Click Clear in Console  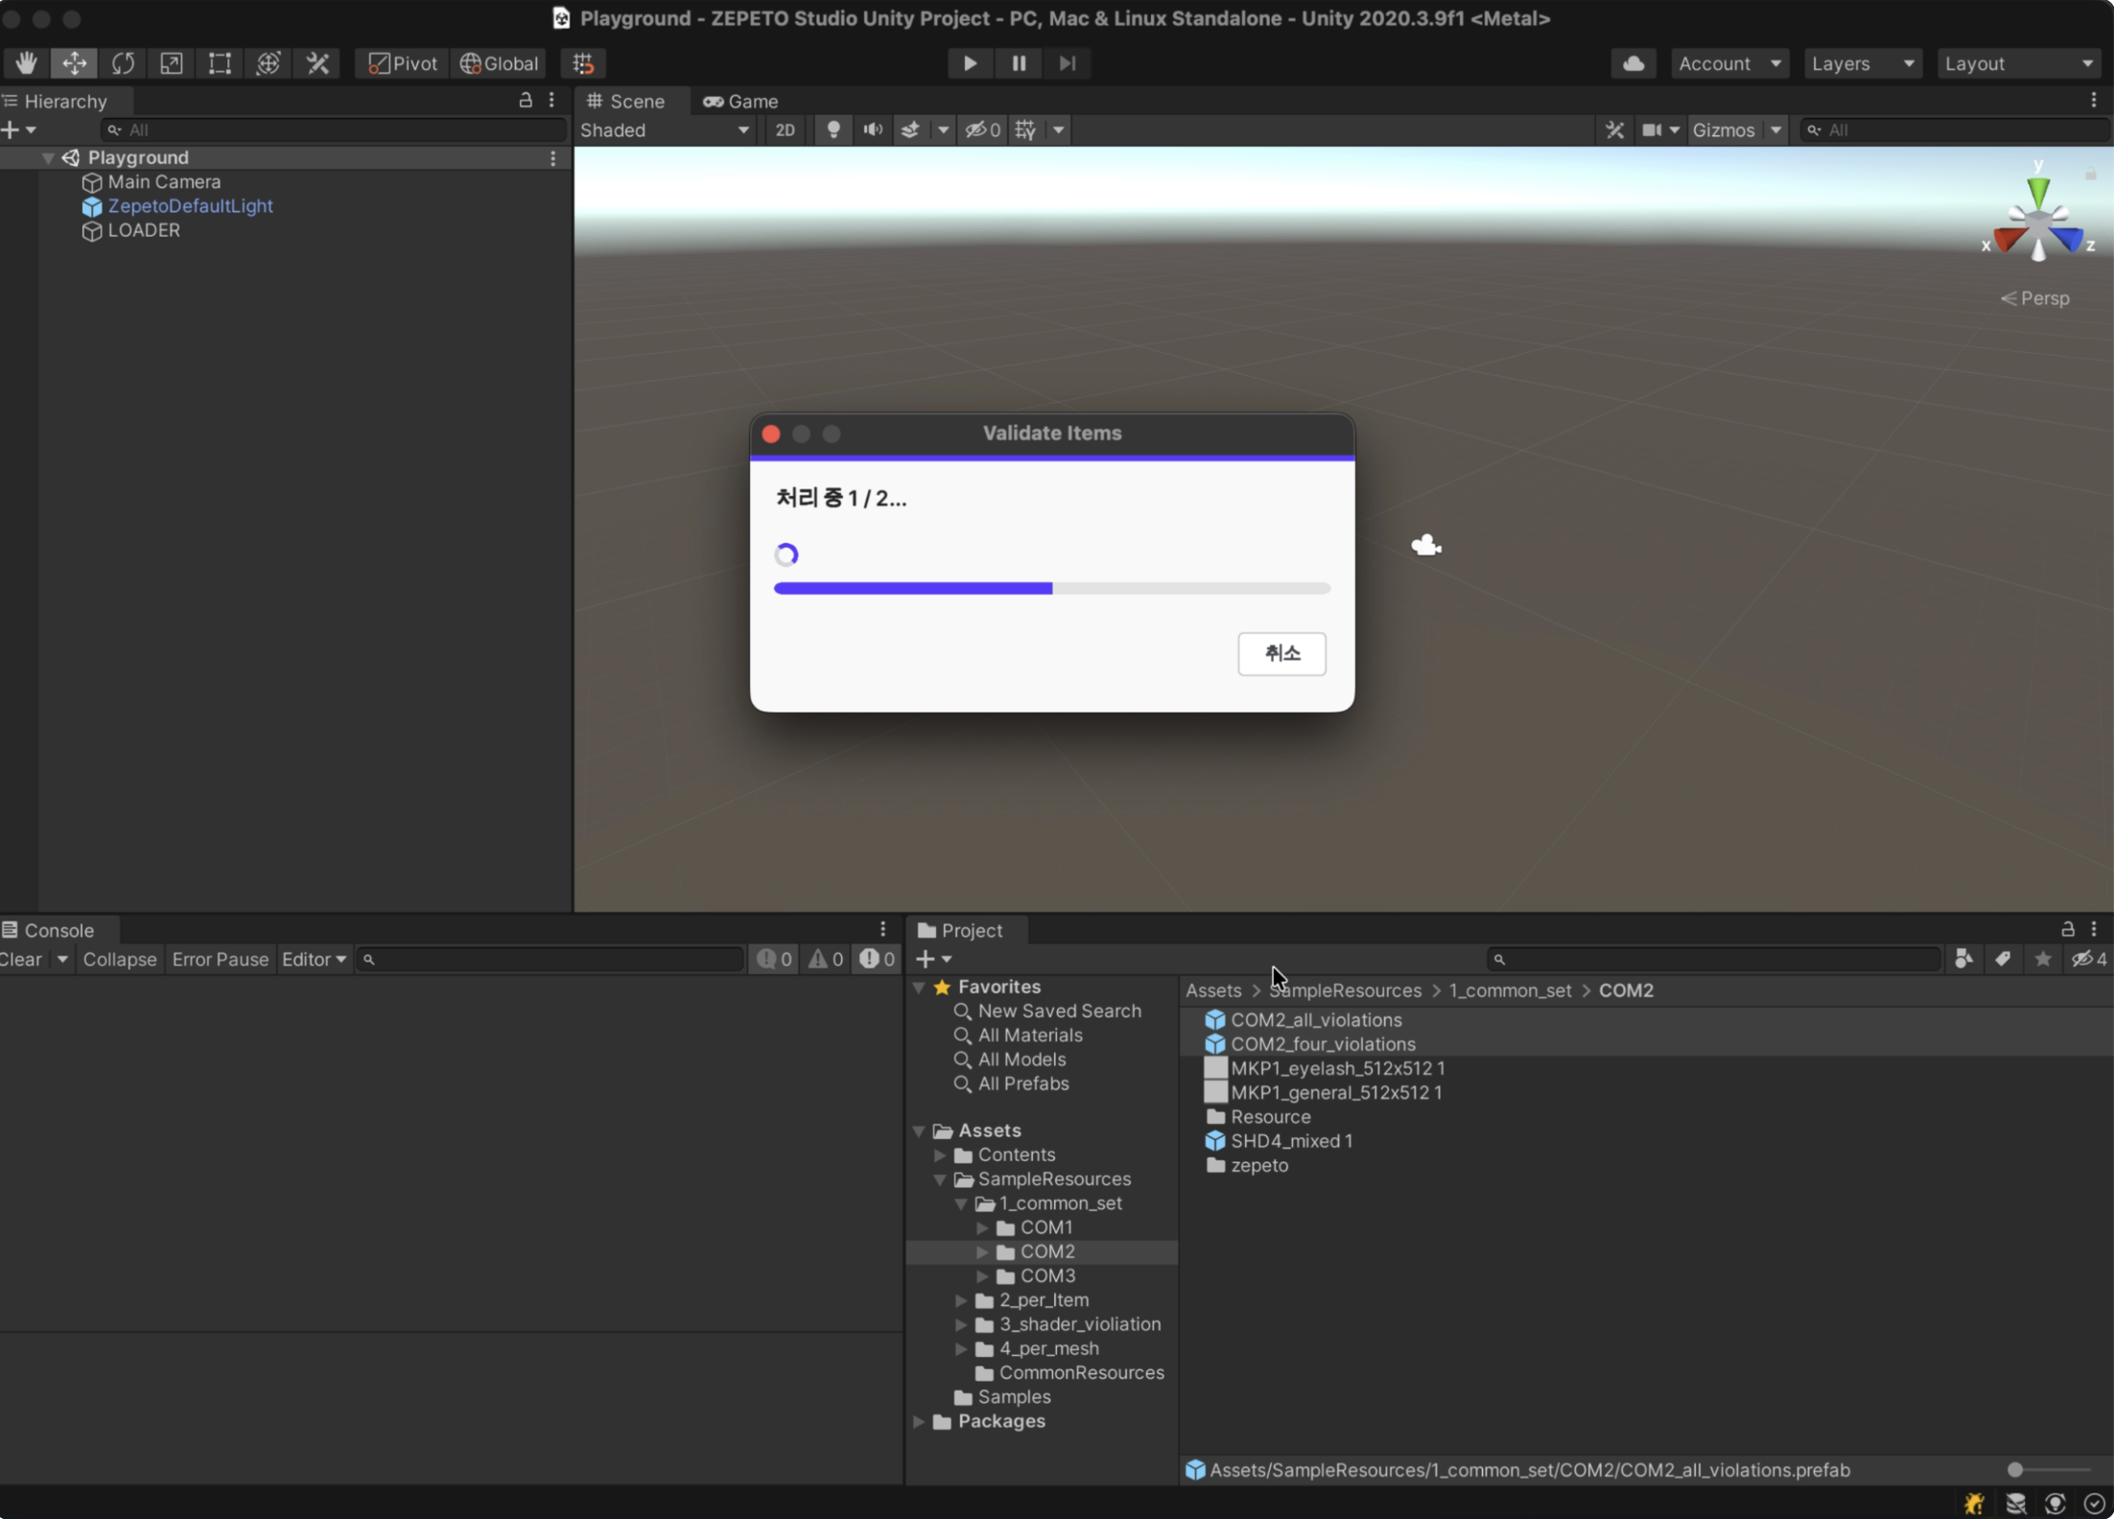click(21, 959)
